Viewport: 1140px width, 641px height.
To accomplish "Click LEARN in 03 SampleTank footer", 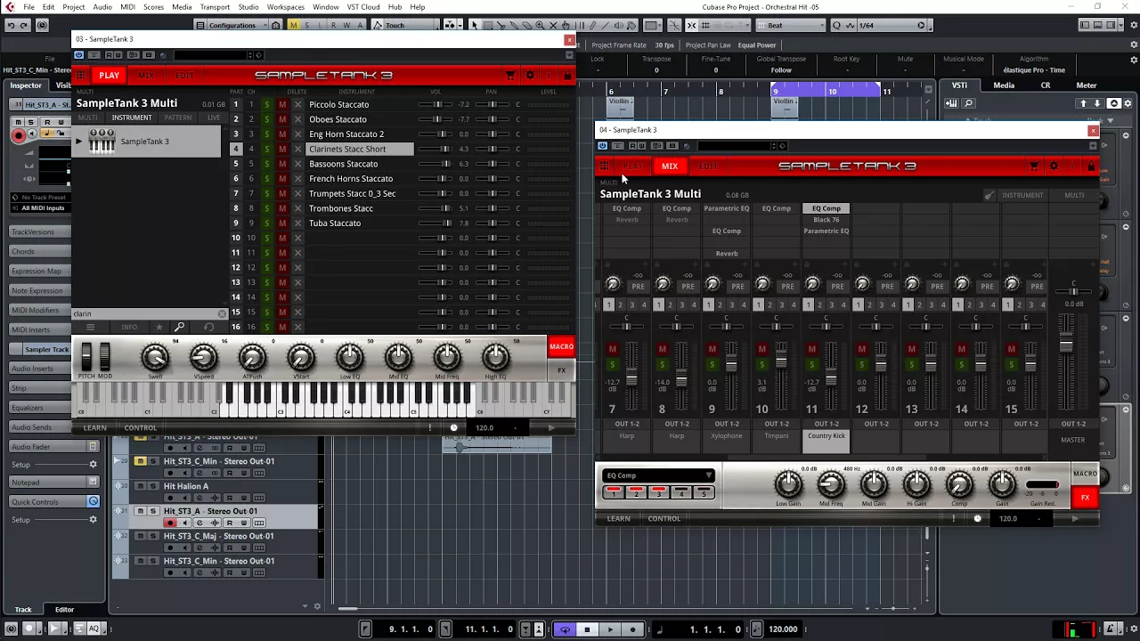I will tap(94, 427).
